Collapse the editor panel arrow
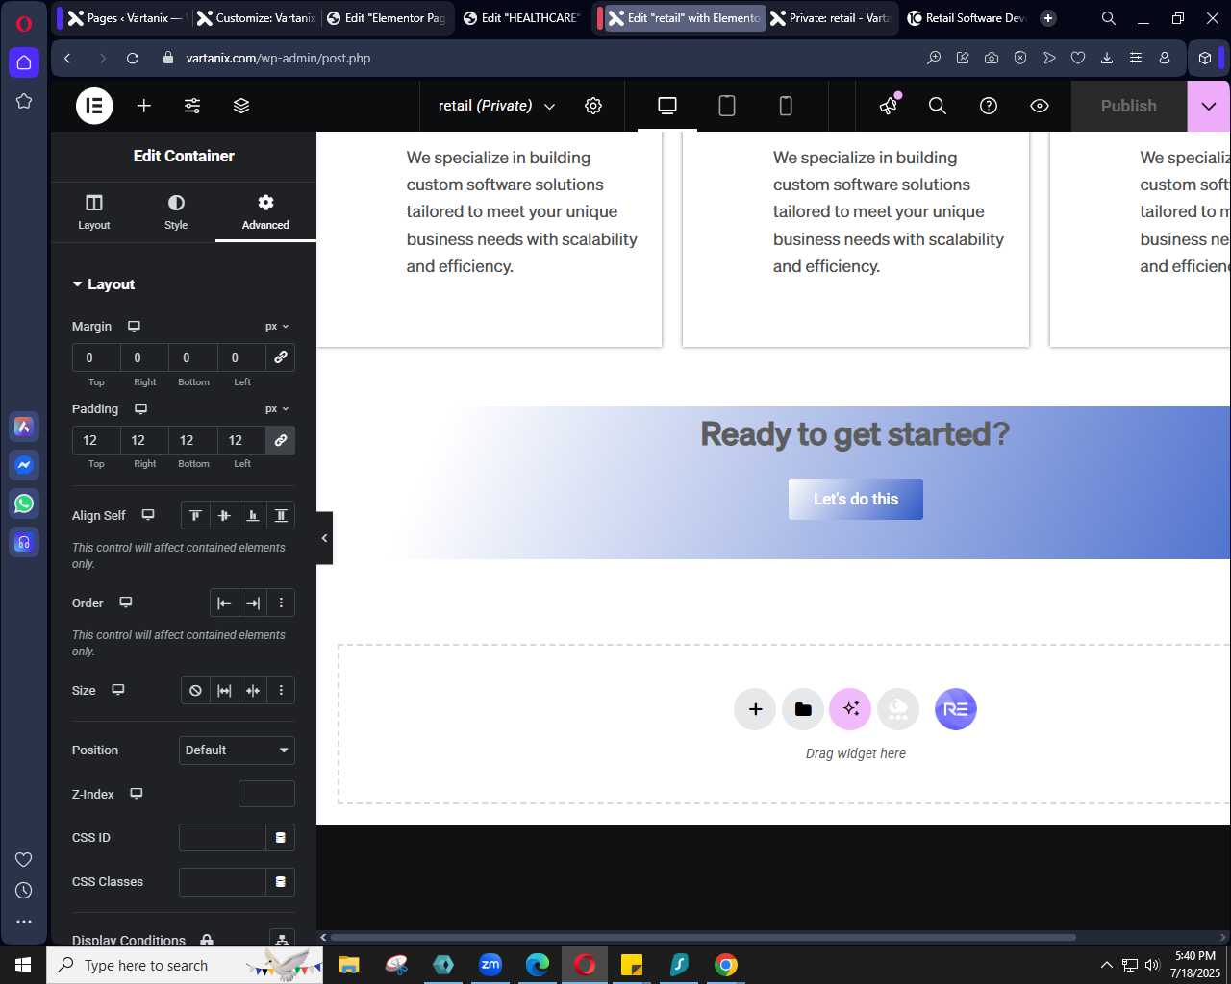 point(324,538)
